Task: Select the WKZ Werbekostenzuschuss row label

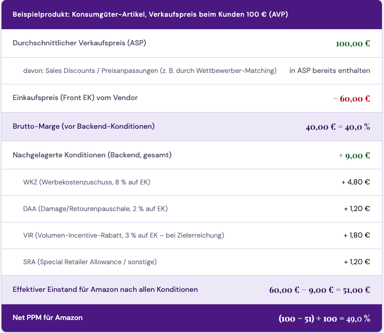Action: tap(86, 182)
